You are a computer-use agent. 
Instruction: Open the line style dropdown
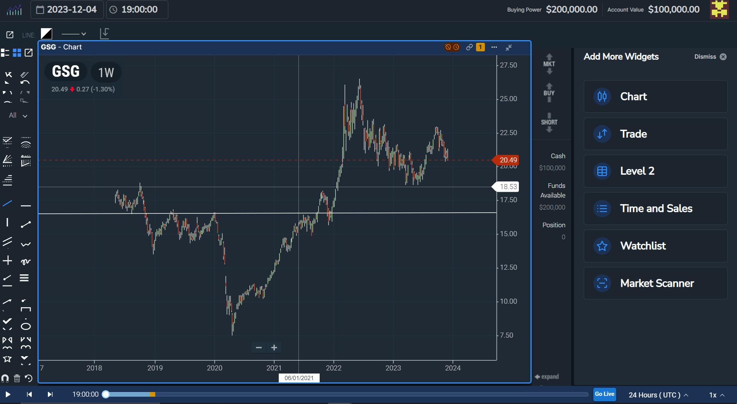(x=74, y=34)
